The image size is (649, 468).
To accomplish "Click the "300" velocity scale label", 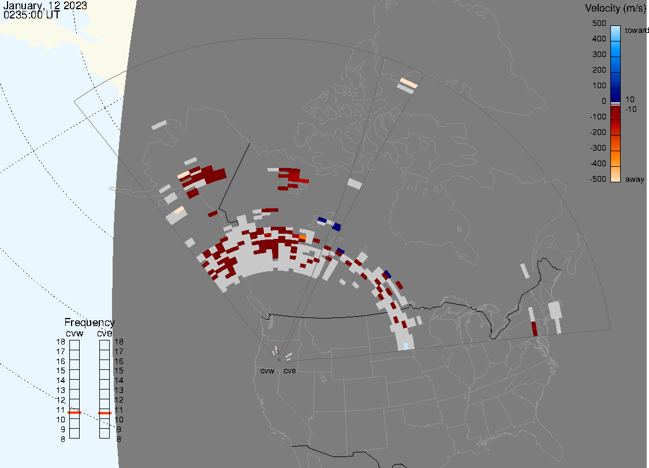I will click(x=599, y=55).
